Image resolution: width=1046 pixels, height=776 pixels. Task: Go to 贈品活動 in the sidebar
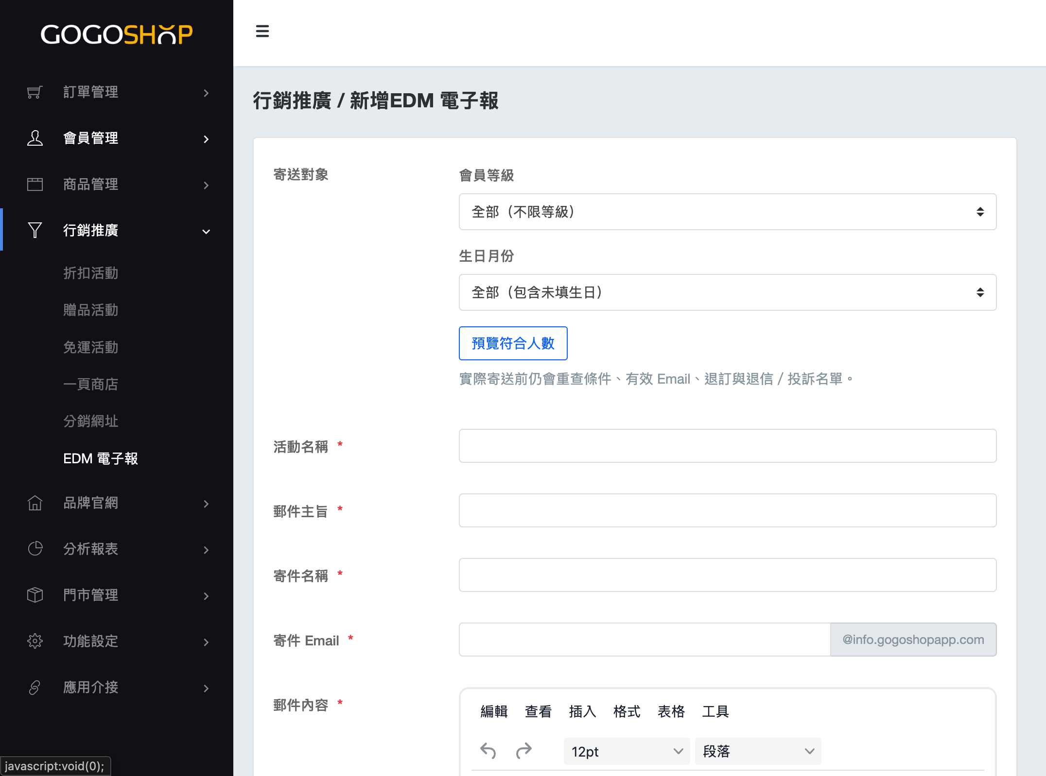pyautogui.click(x=91, y=310)
